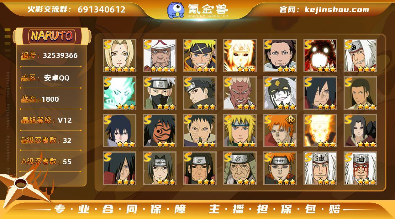Click the A-rank ninja count 55

coord(67,162)
